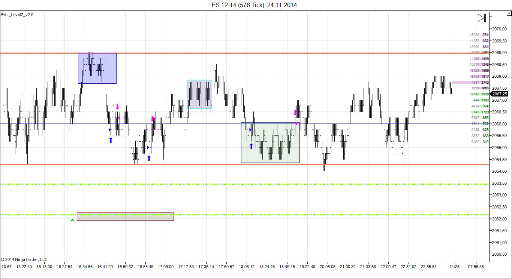The height and width of the screenshot is (279, 512).
Task: Click the 20:05:05 time axis label
Action: click(328, 267)
